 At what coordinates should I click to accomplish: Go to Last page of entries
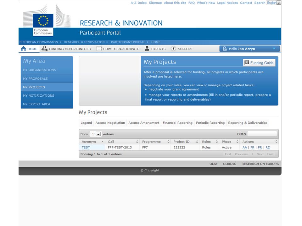271,154
